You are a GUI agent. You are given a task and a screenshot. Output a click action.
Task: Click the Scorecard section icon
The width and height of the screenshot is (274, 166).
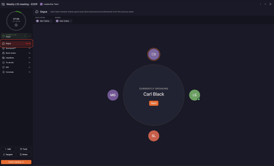pos(3,48)
